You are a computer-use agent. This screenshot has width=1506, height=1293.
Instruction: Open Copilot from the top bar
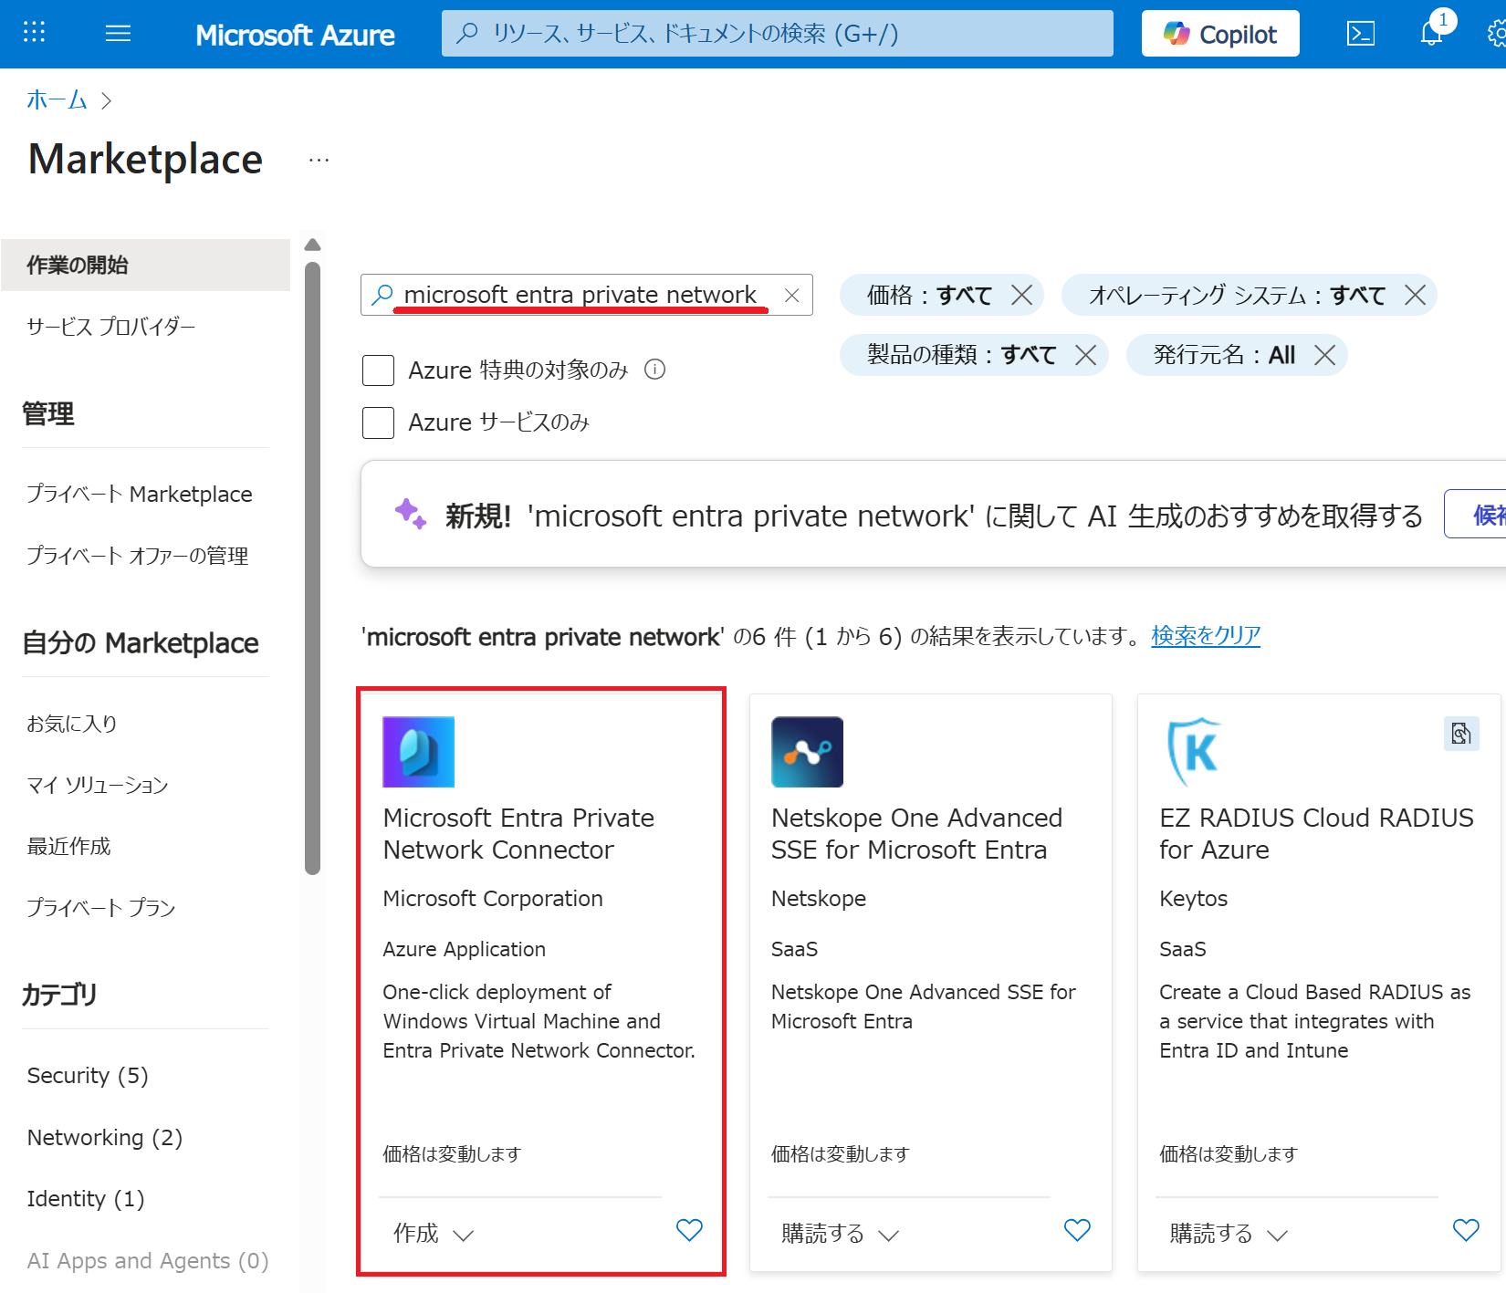(x=1219, y=34)
